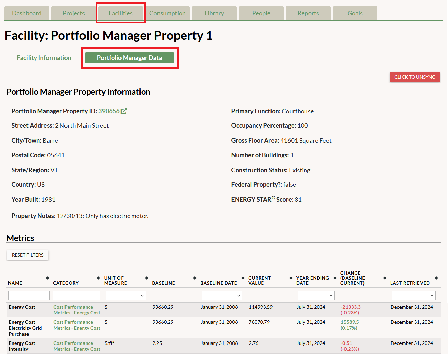Viewport: 448px width, 354px height.
Task: Sort by Category using its sort arrows
Action: coord(98,278)
